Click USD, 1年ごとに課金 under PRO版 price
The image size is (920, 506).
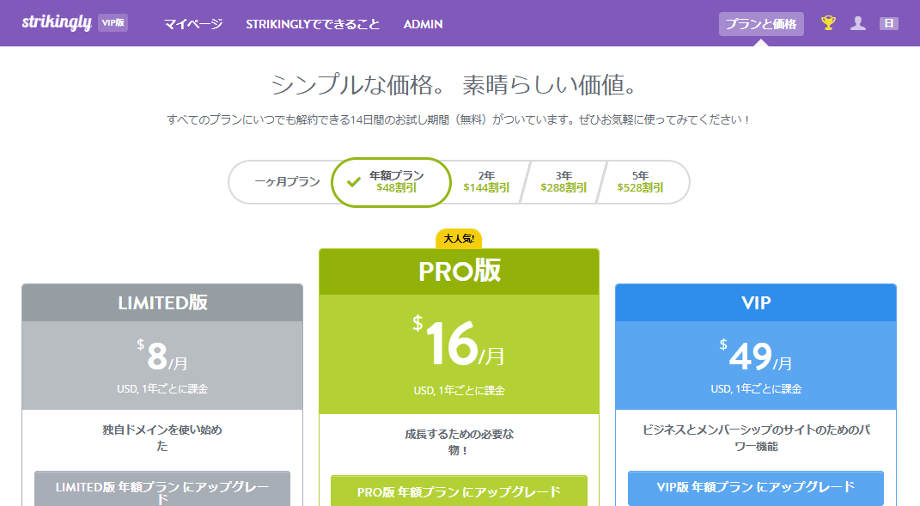pyautogui.click(x=459, y=390)
